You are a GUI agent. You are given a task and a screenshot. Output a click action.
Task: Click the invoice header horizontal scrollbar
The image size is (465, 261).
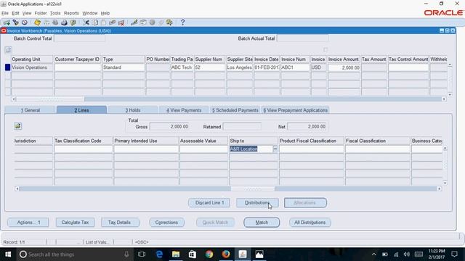tap(230, 99)
